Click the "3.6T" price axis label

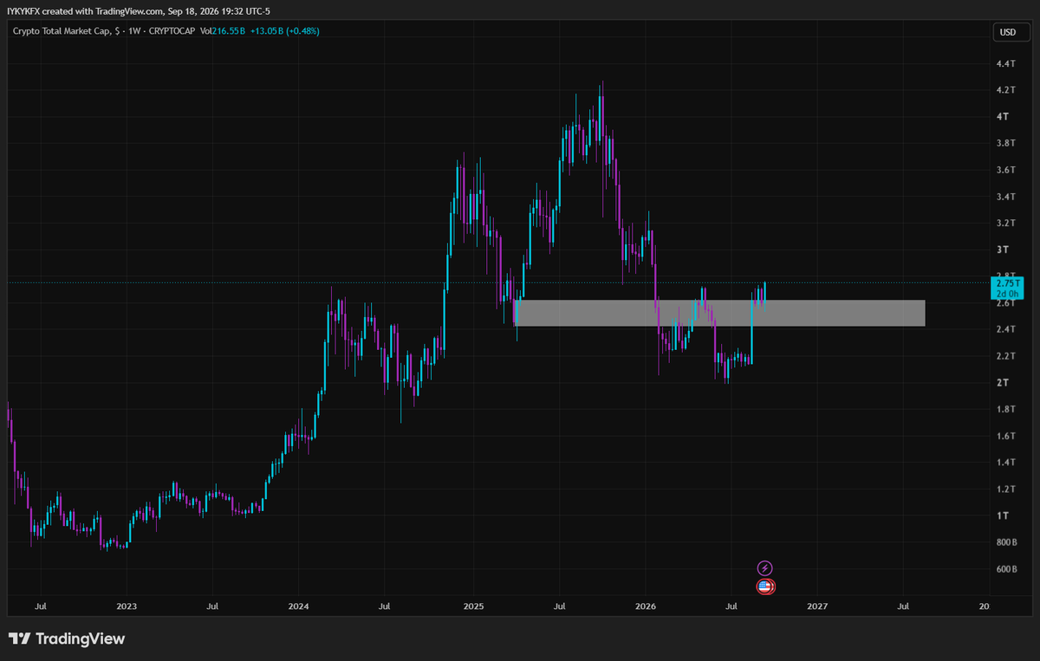[x=1006, y=170]
